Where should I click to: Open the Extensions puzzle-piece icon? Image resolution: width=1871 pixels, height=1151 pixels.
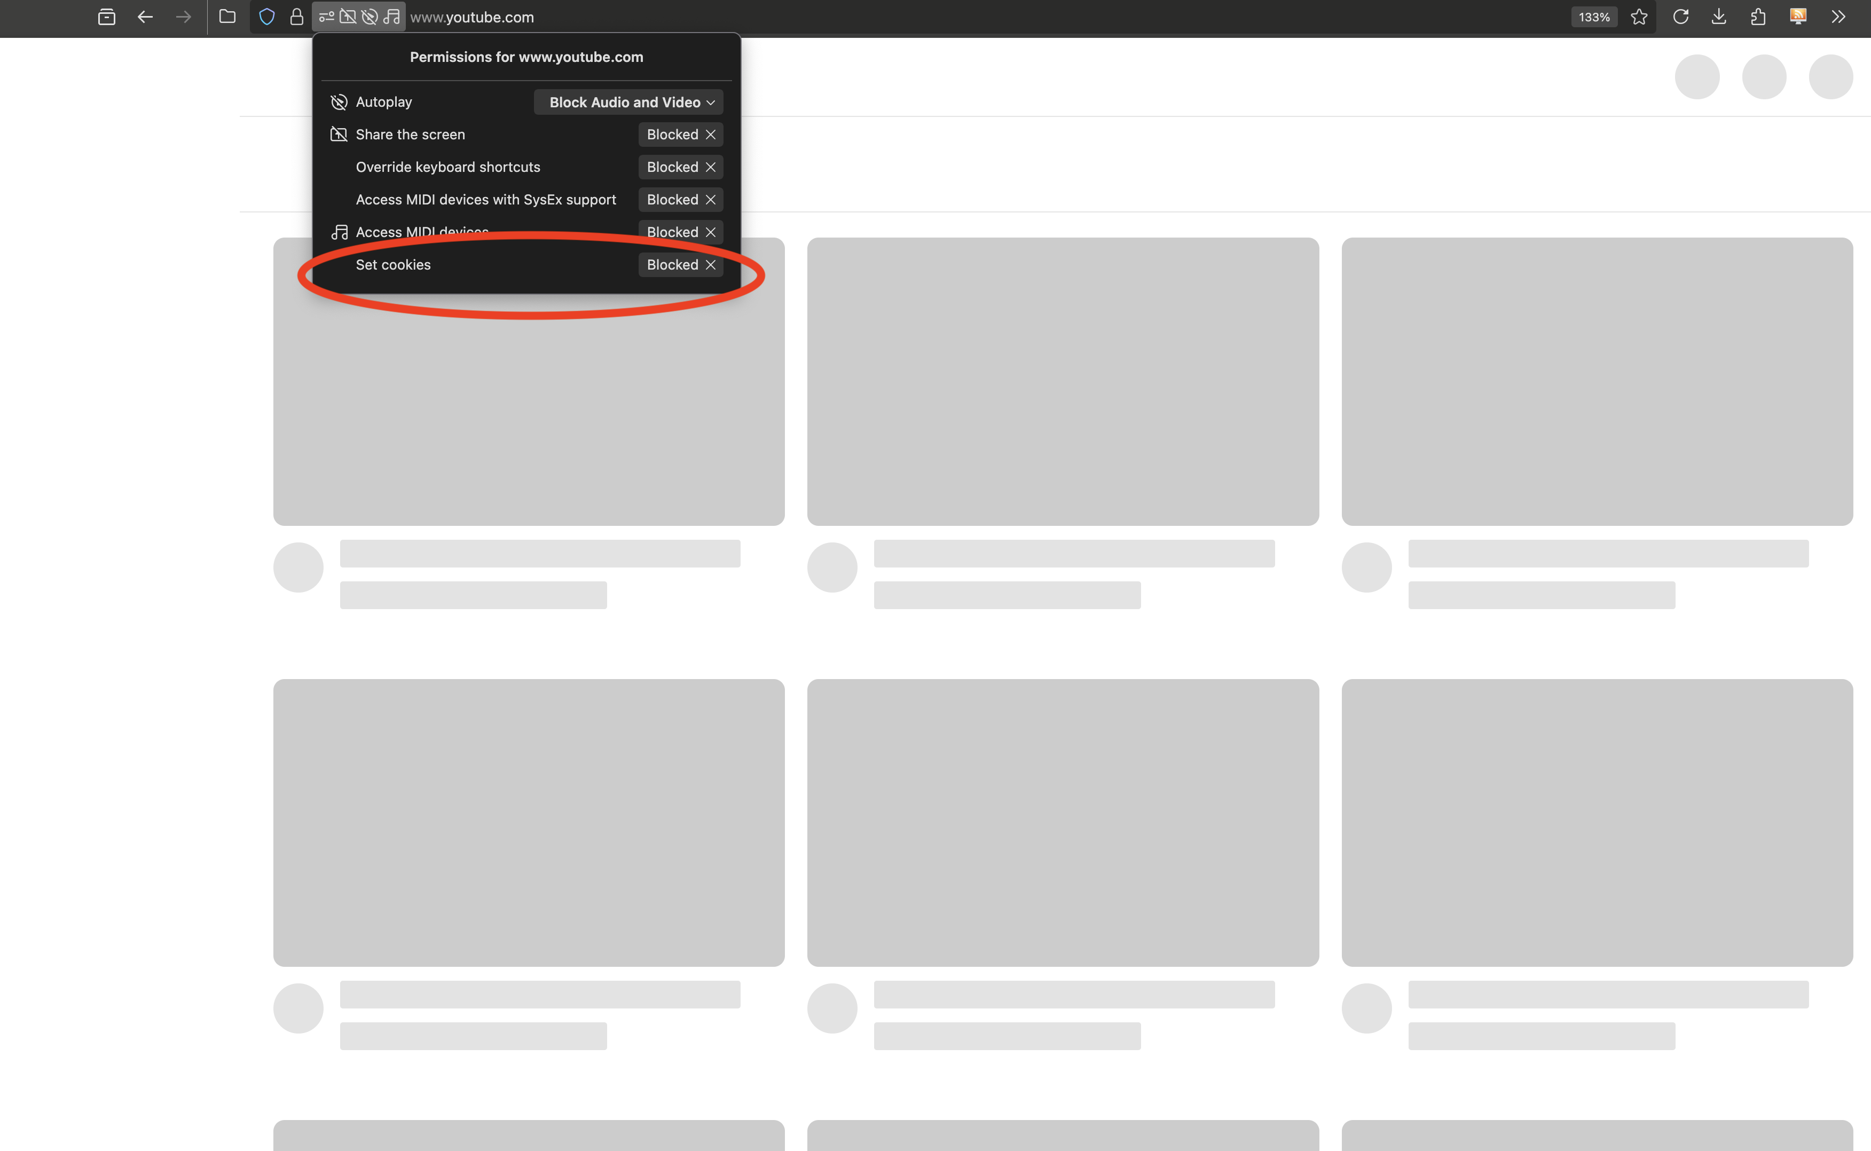[1758, 17]
